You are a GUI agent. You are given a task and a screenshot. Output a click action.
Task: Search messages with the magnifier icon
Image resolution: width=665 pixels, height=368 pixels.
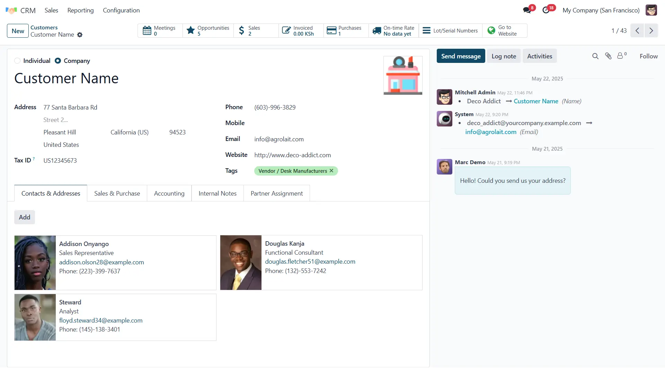(595, 56)
